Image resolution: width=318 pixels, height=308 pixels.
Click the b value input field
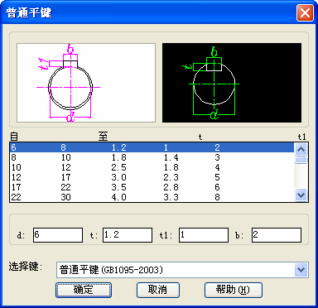pos(277,235)
